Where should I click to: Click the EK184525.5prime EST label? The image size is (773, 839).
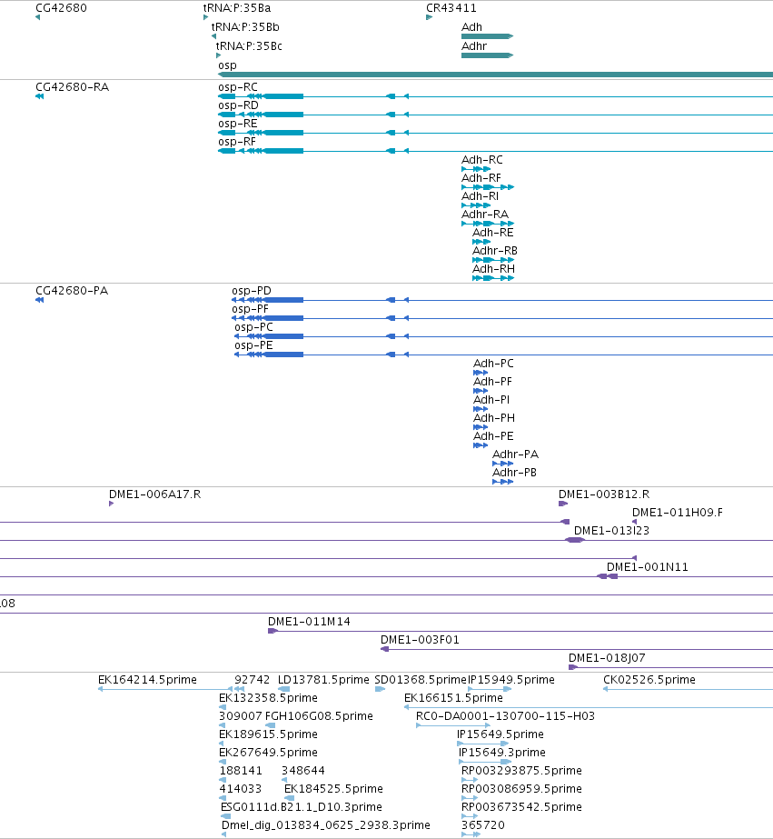(x=333, y=790)
